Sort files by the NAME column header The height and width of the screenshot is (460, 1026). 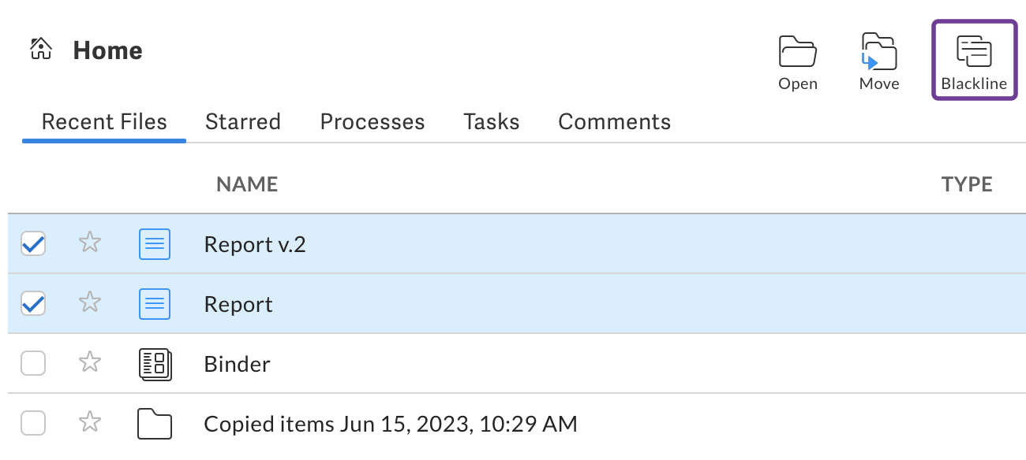[x=247, y=184]
